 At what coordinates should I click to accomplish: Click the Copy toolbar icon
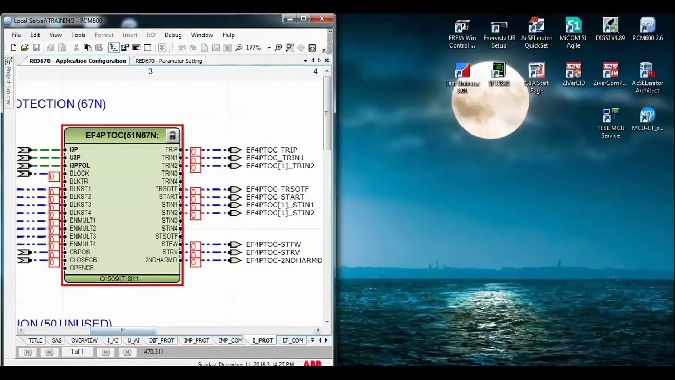coord(88,47)
